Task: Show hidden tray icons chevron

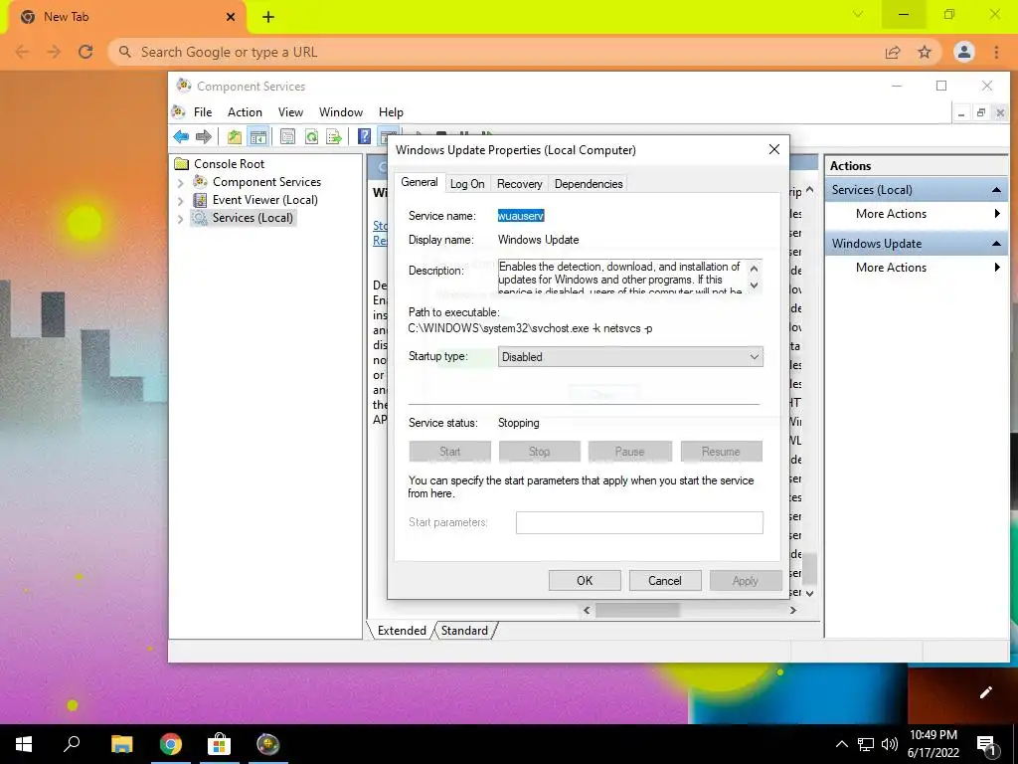Action: tap(841, 744)
